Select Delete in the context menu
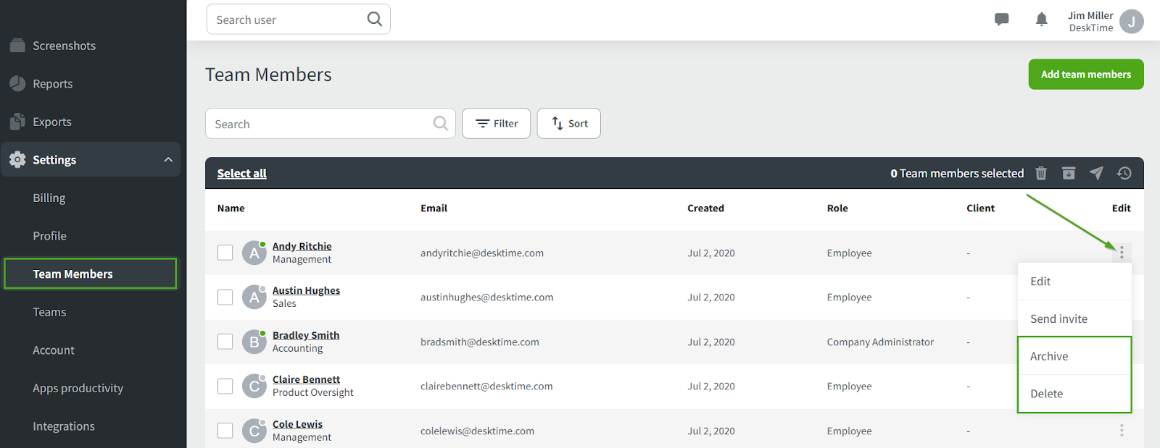Viewport: 1160px width, 448px height. [1047, 394]
